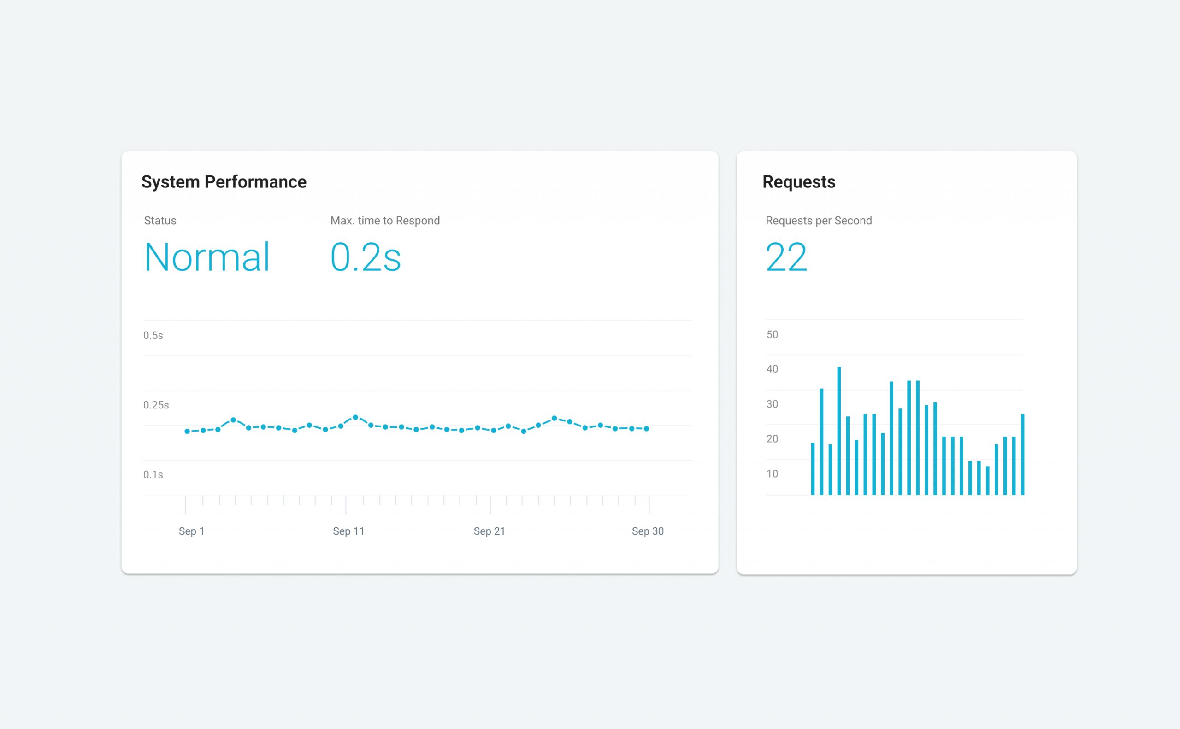
Task: Click the Sep 21 axis label
Action: (x=489, y=531)
